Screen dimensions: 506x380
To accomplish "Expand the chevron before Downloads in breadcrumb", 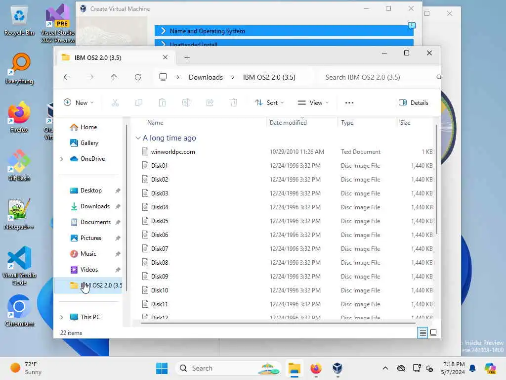I will [x=178, y=77].
